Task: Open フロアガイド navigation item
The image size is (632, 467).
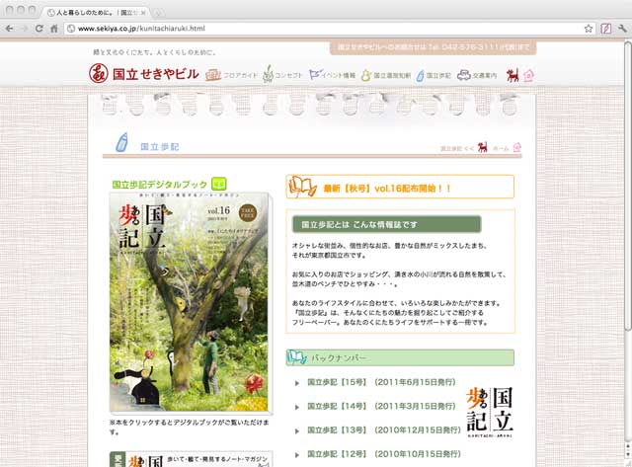Action: point(231,75)
